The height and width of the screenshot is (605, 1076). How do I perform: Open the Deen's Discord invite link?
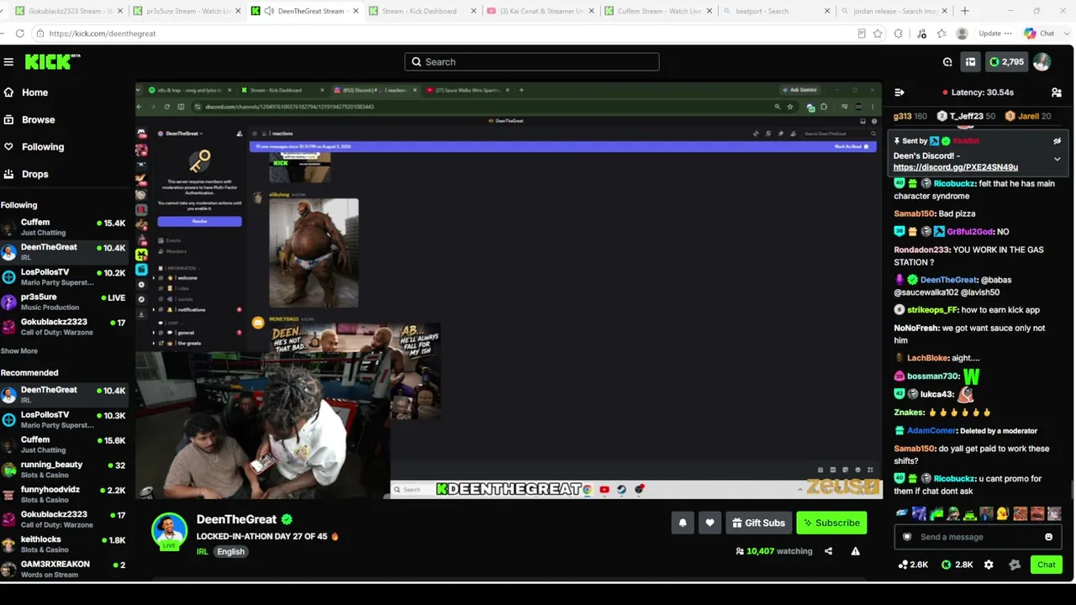coord(956,167)
